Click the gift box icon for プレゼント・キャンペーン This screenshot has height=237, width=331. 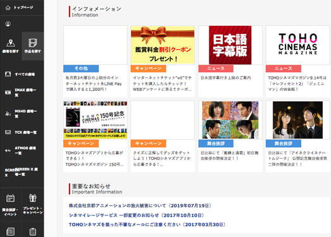pyautogui.click(x=33, y=198)
